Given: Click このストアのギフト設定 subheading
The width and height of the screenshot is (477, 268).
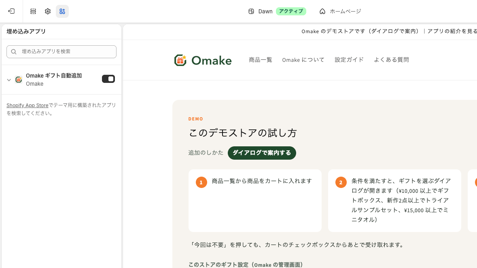Looking at the screenshot, I should point(246,265).
